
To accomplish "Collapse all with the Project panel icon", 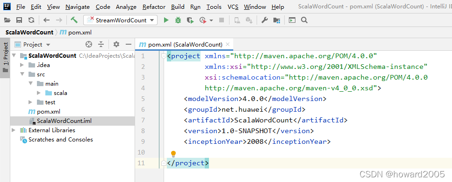I will [101, 44].
